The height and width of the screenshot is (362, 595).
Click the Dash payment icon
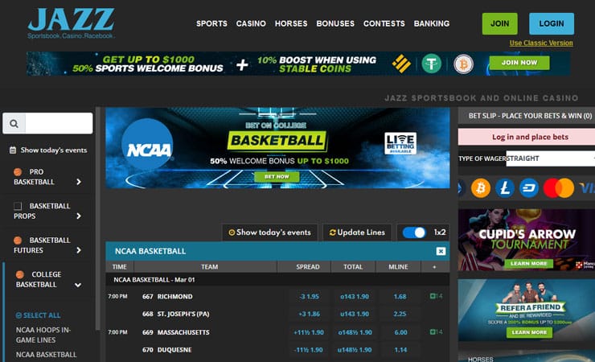tap(528, 187)
